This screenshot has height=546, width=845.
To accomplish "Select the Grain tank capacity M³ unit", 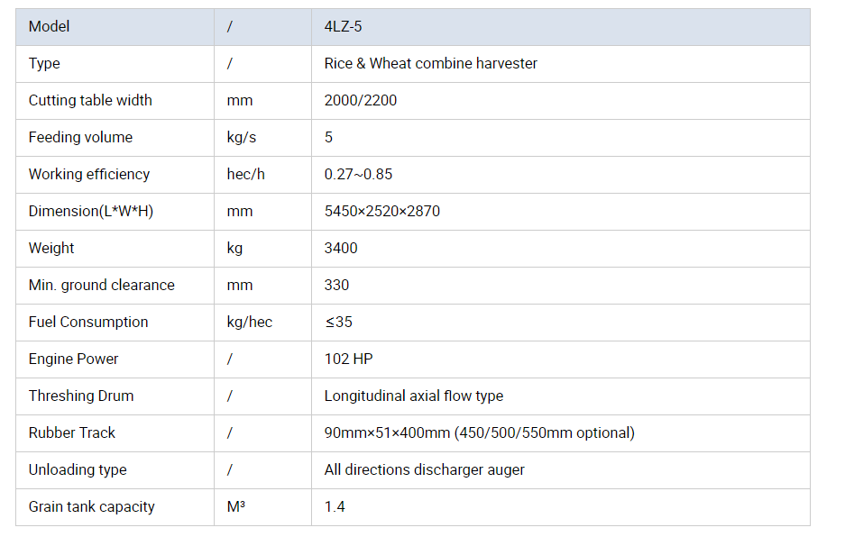I will pyautogui.click(x=236, y=506).
